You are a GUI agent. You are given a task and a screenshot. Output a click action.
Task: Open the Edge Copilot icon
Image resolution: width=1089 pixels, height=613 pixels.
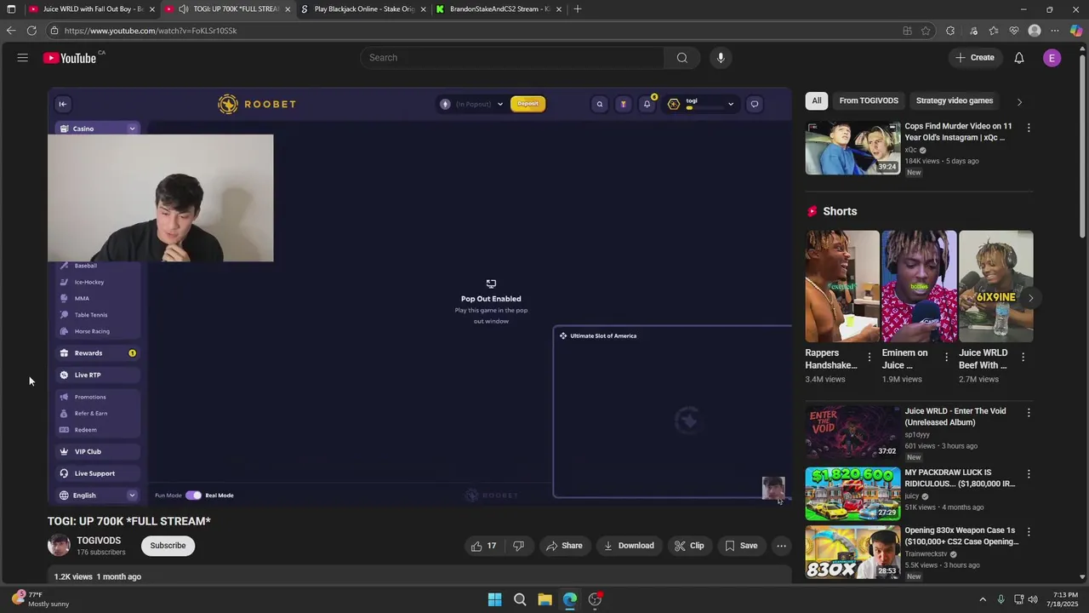1075,31
